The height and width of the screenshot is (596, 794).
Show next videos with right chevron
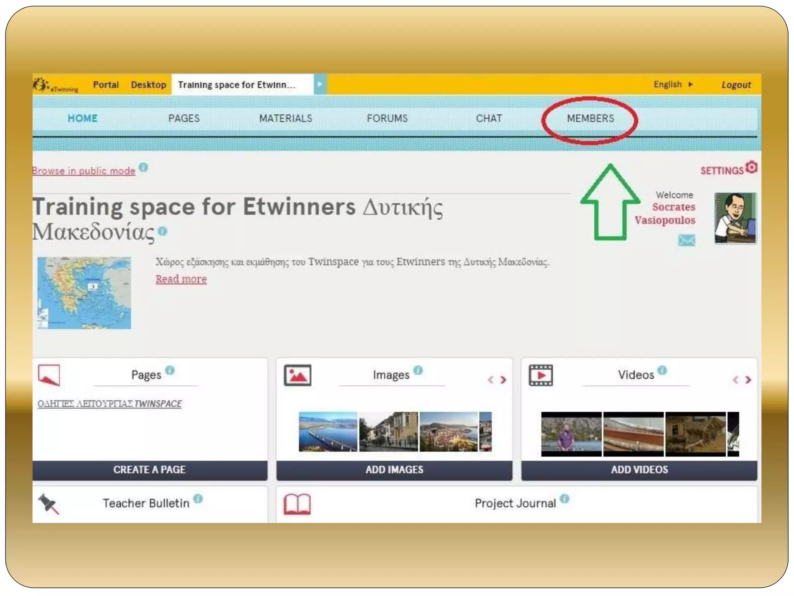(748, 380)
